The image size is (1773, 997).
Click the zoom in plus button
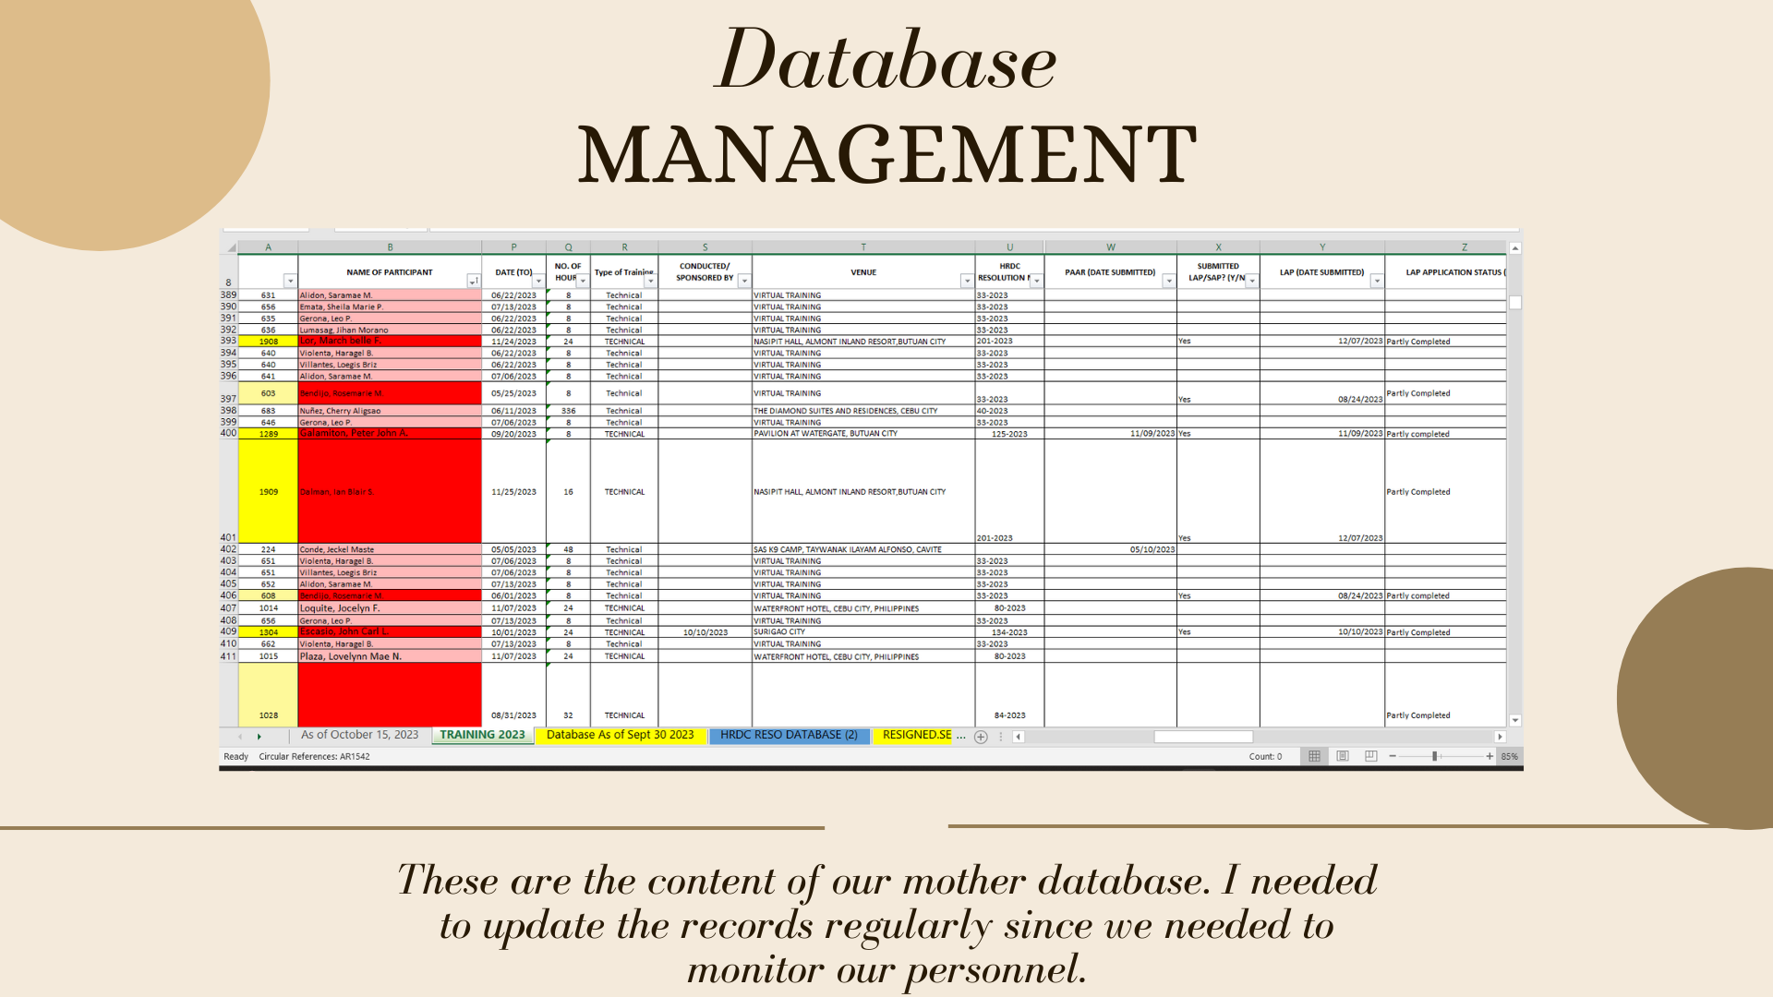pos(1490,756)
